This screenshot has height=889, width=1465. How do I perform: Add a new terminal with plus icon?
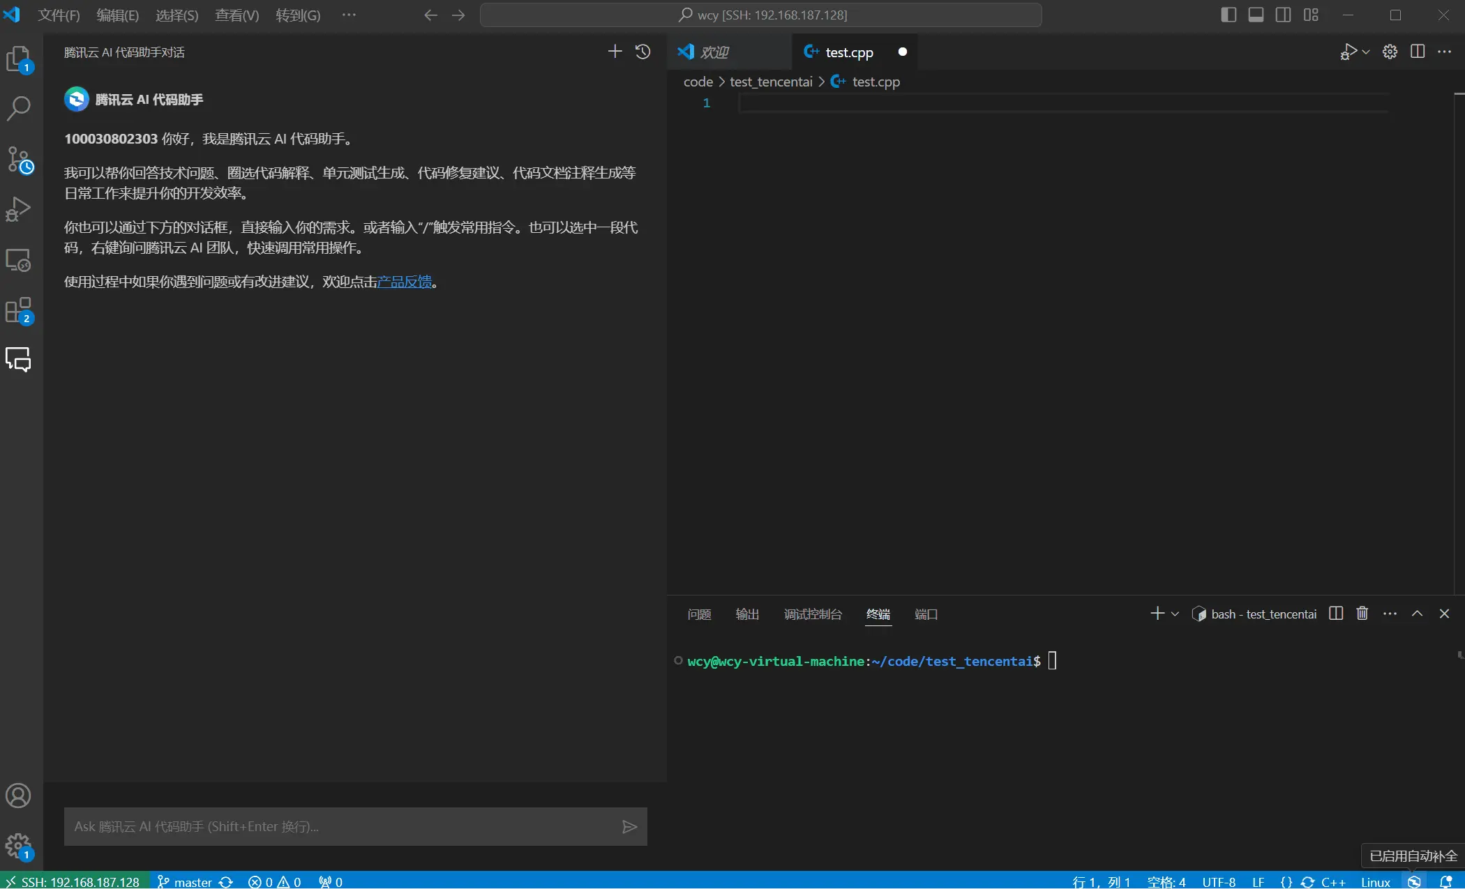point(1157,614)
